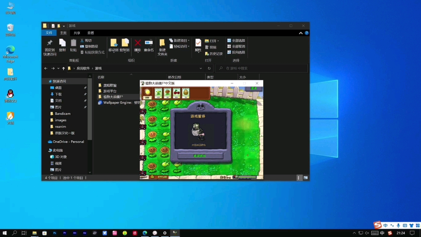421x237 pixels.
Task: Open the Easy access (轻松访问) dropdown
Action: 179,46
